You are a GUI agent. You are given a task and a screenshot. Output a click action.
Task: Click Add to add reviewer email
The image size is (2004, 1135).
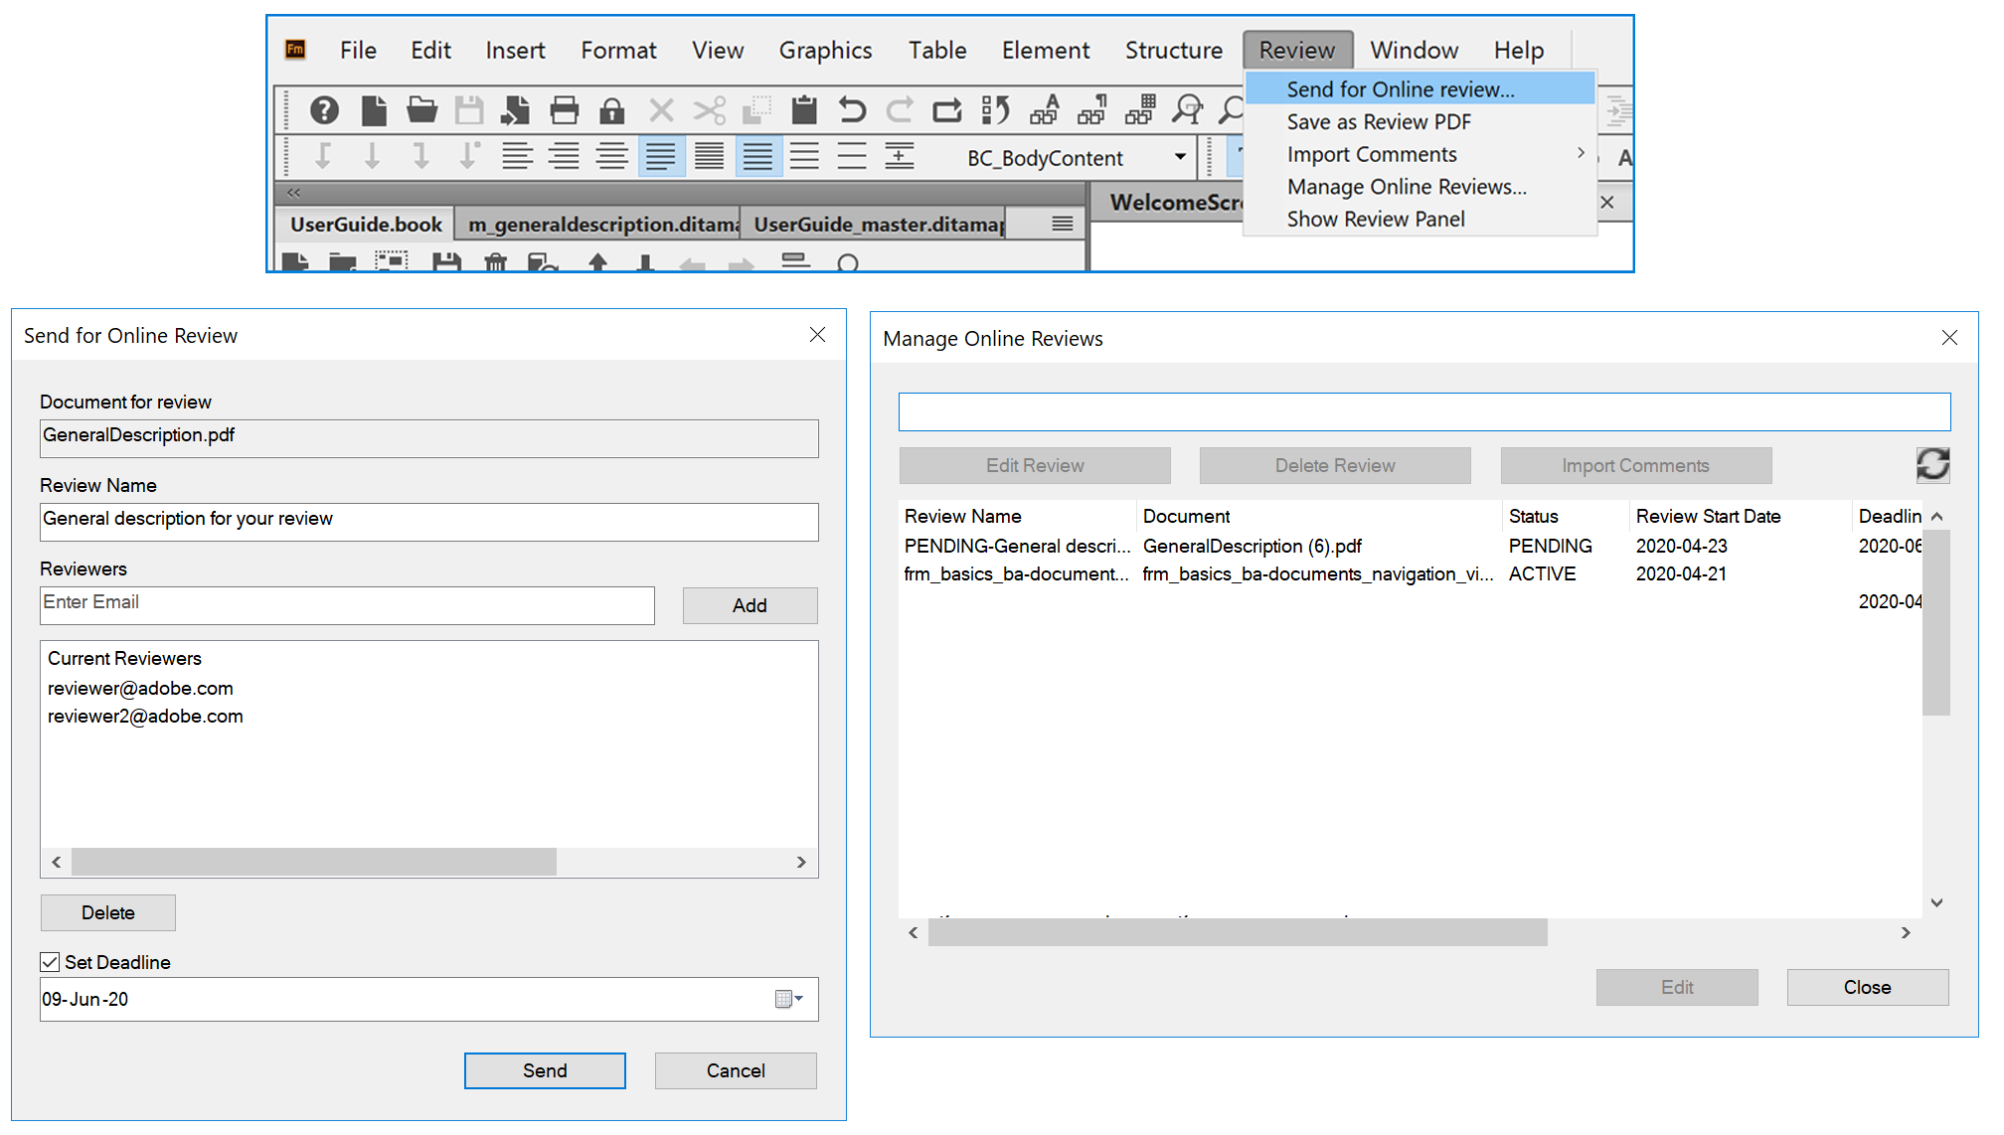750,605
